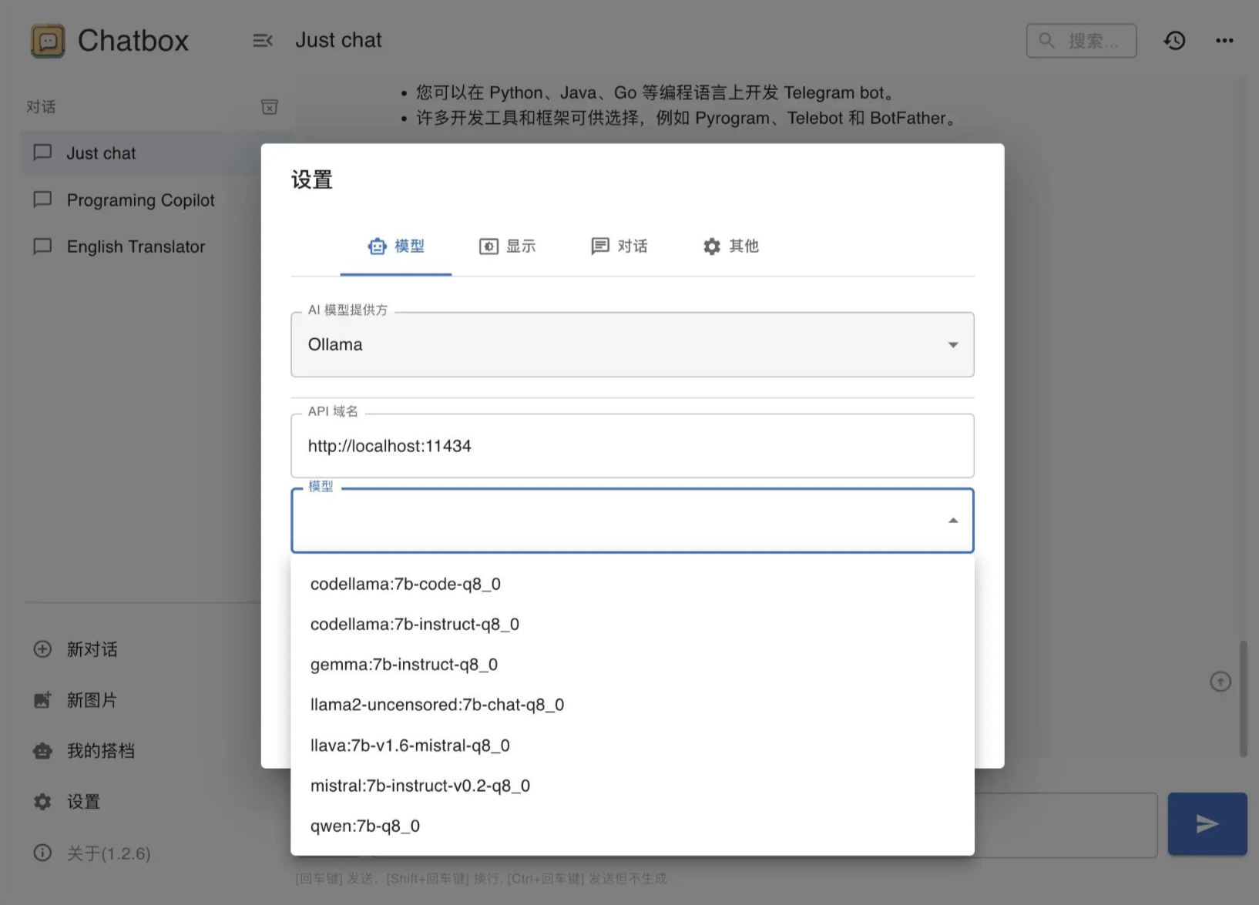Image resolution: width=1259 pixels, height=905 pixels.
Task: Open the Programing Copilot conversation
Action: click(143, 200)
